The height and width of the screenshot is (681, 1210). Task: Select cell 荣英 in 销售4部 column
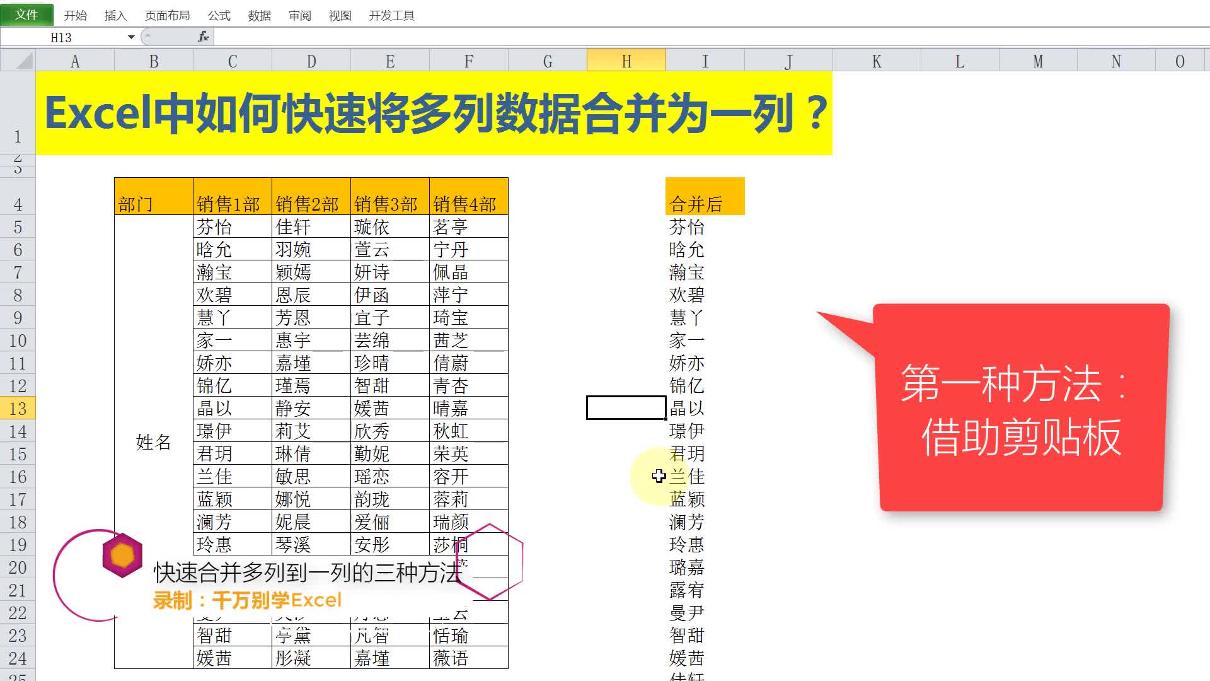pos(469,454)
